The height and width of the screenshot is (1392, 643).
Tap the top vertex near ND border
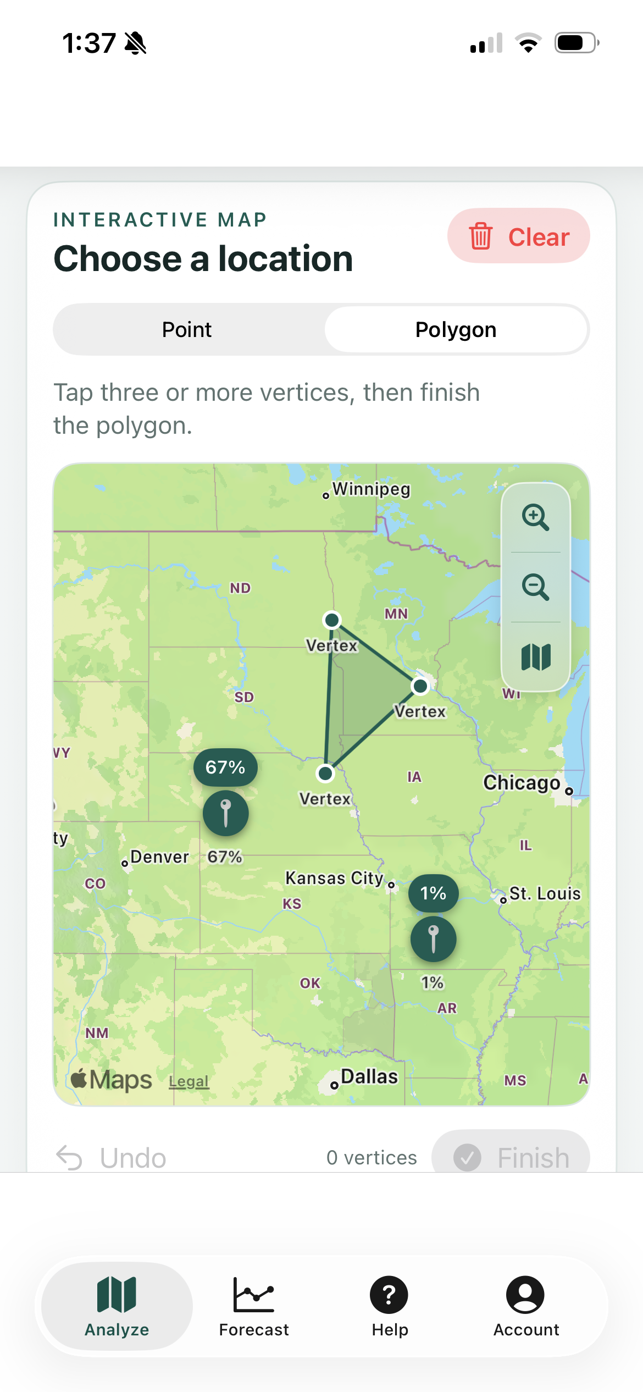pos(331,620)
